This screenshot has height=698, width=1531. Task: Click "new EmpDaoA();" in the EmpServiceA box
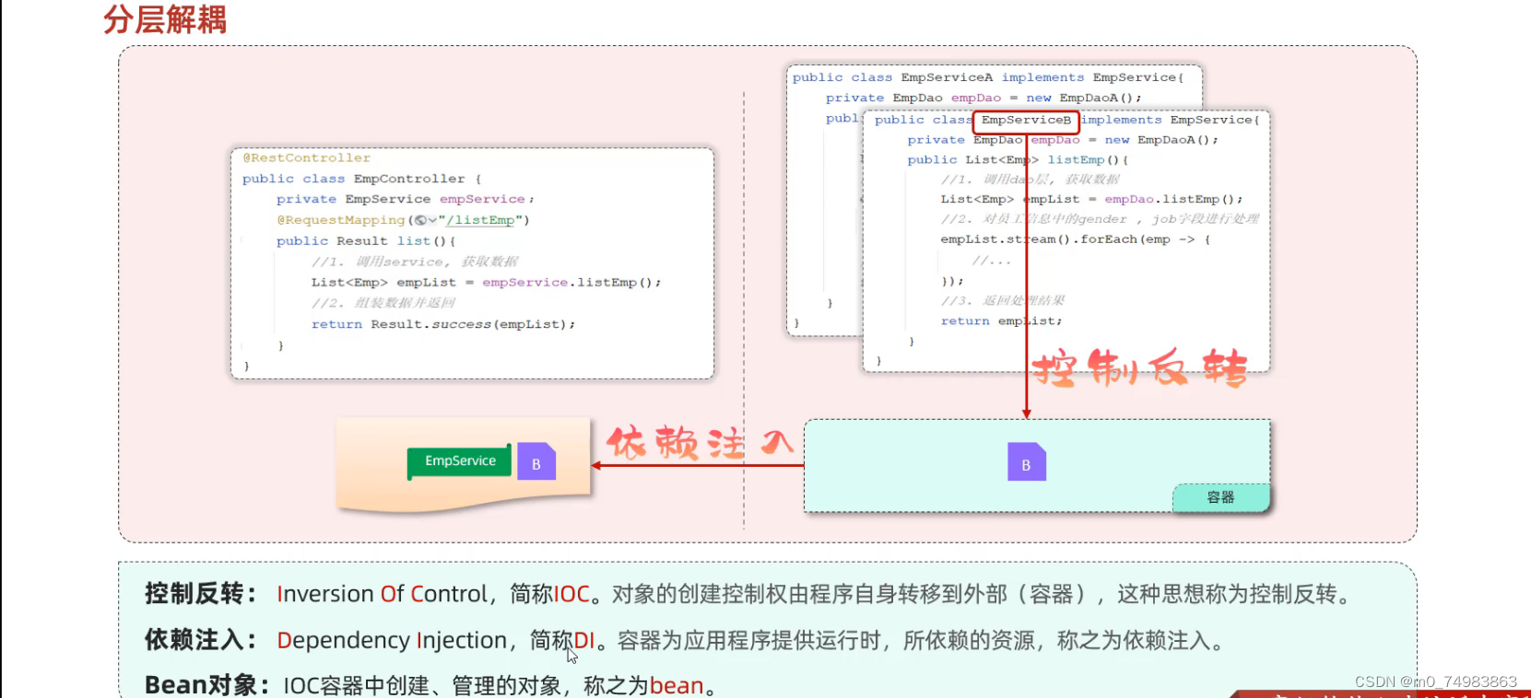[1083, 98]
